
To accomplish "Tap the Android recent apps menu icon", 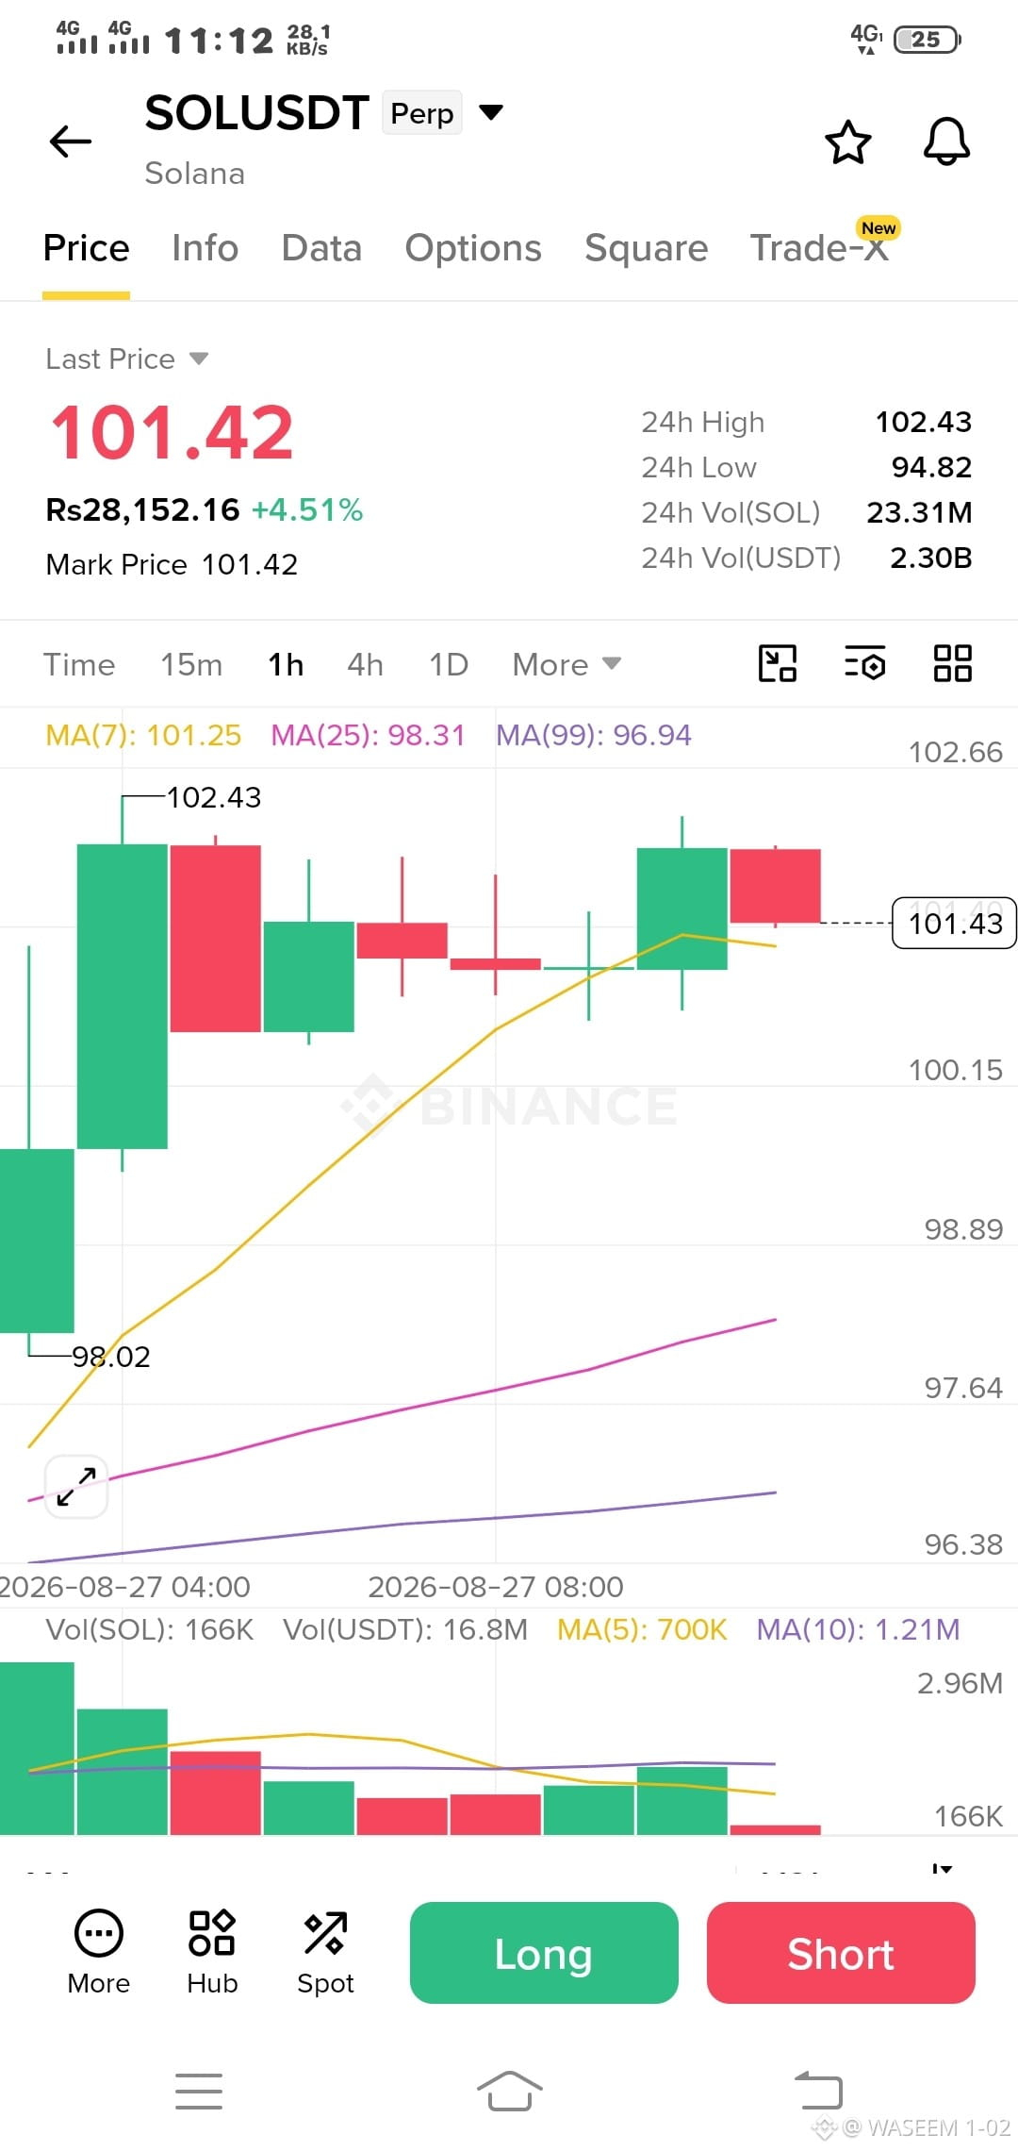I will click(199, 2092).
